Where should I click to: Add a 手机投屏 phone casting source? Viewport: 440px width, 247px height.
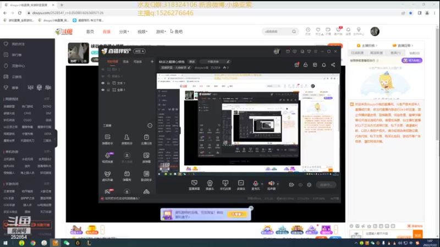click(226, 185)
